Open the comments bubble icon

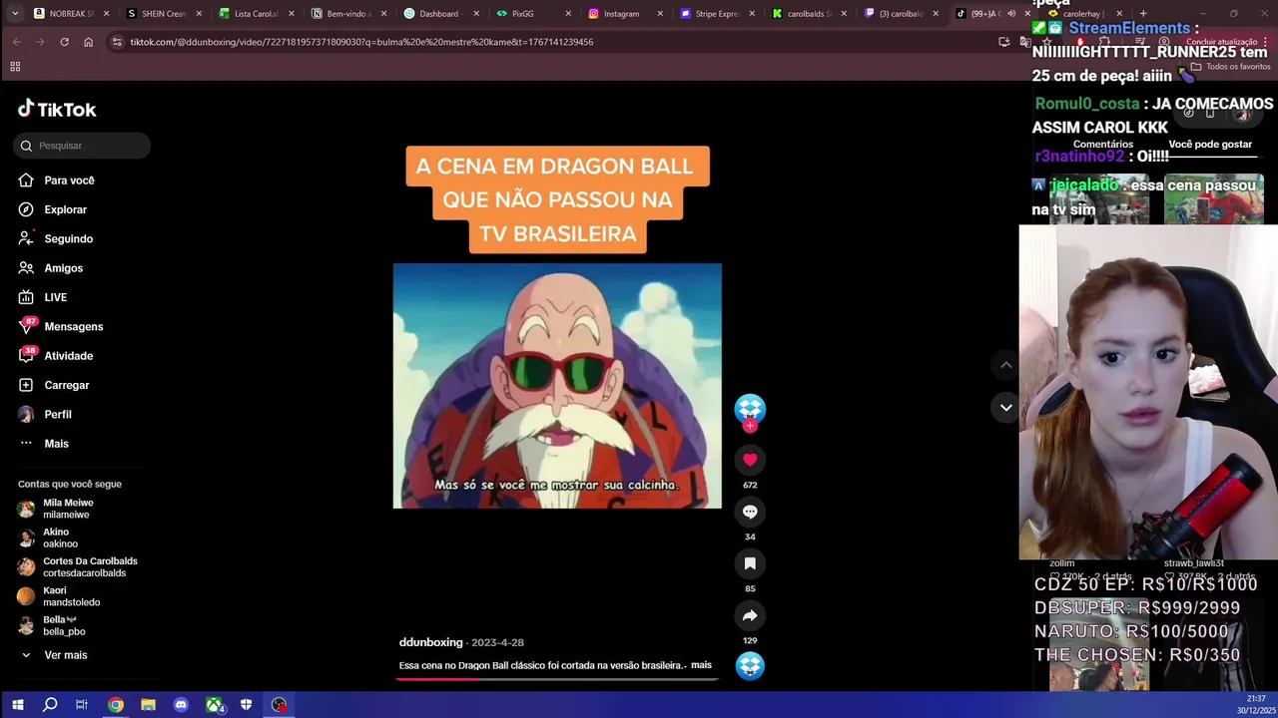750,512
